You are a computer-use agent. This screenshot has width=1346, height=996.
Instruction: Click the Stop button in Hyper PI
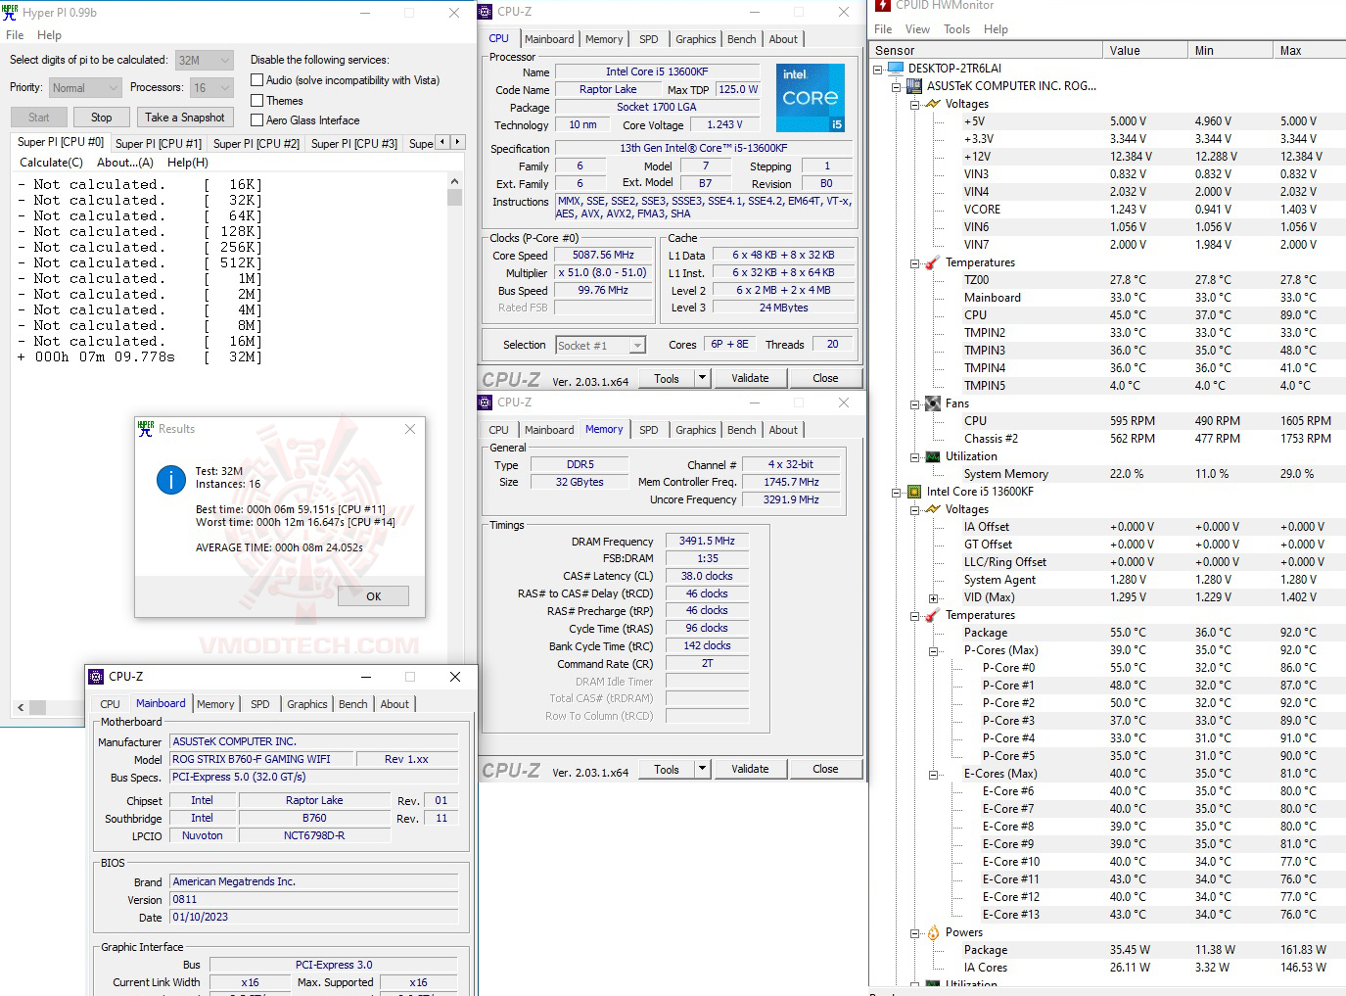tap(102, 118)
